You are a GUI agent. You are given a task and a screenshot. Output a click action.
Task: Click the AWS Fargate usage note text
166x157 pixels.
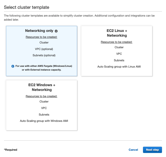point(44,68)
